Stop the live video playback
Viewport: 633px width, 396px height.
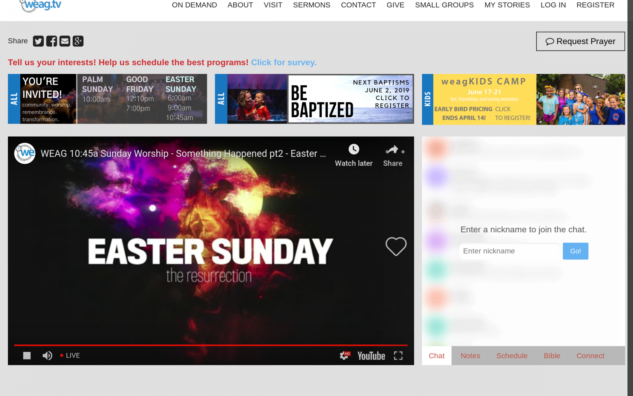[27, 356]
